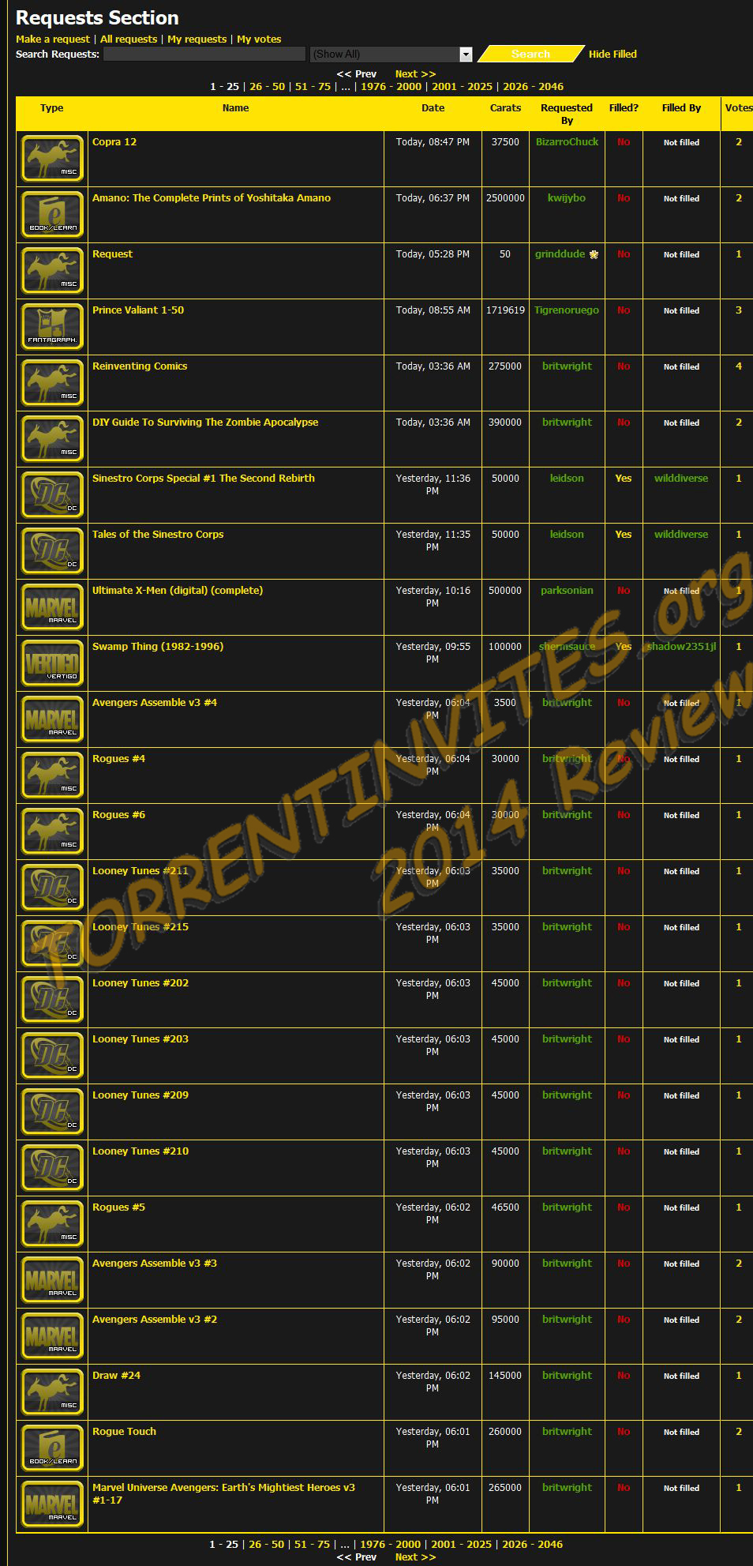
Task: Go to All requests
Action: click(129, 39)
